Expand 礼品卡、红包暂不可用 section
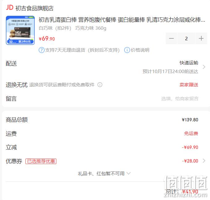The width and height of the screenshot is (210, 200). click(x=104, y=173)
